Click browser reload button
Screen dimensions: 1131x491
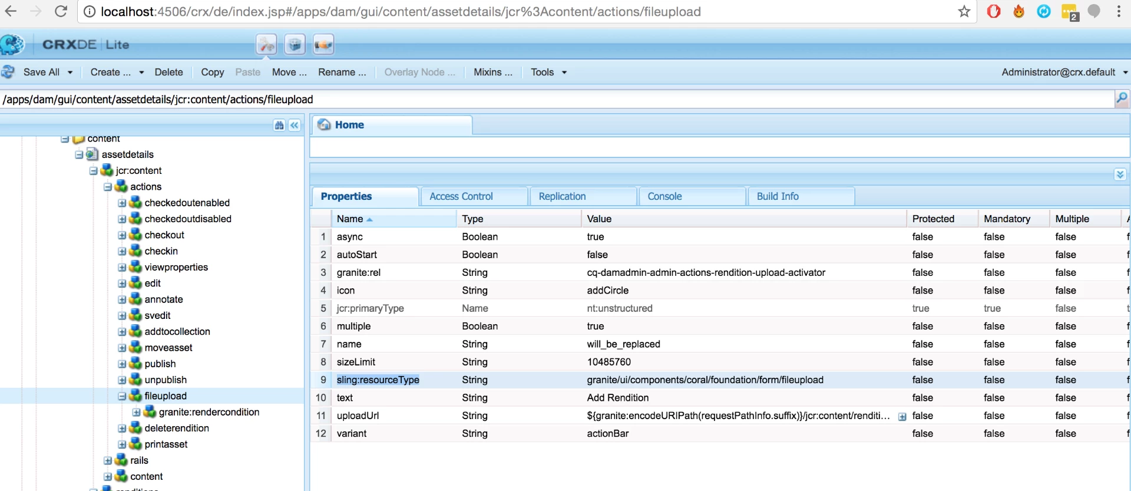pyautogui.click(x=61, y=11)
